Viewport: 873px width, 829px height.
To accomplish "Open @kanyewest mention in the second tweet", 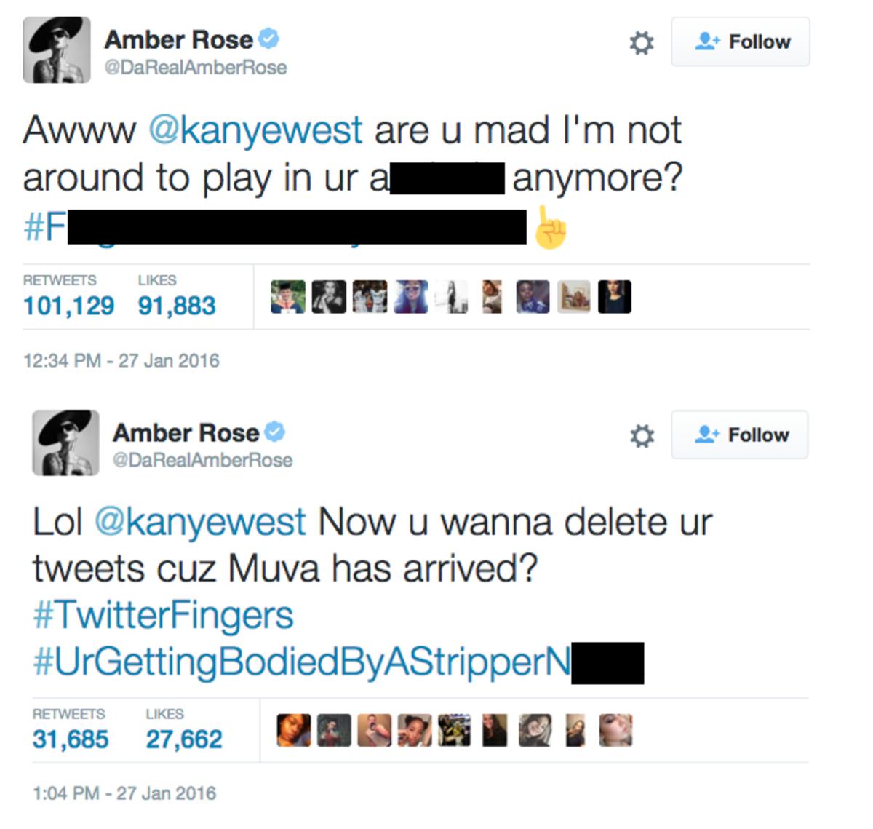I will point(200,522).
